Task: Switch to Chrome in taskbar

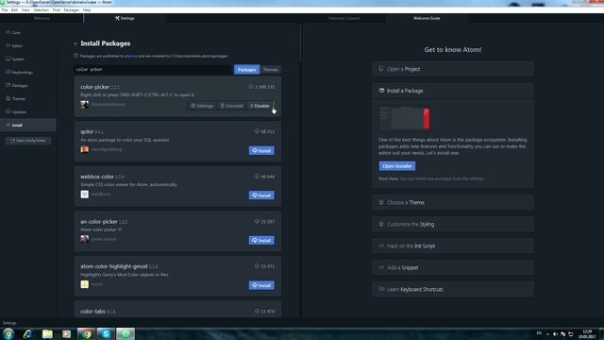Action: [x=86, y=333]
